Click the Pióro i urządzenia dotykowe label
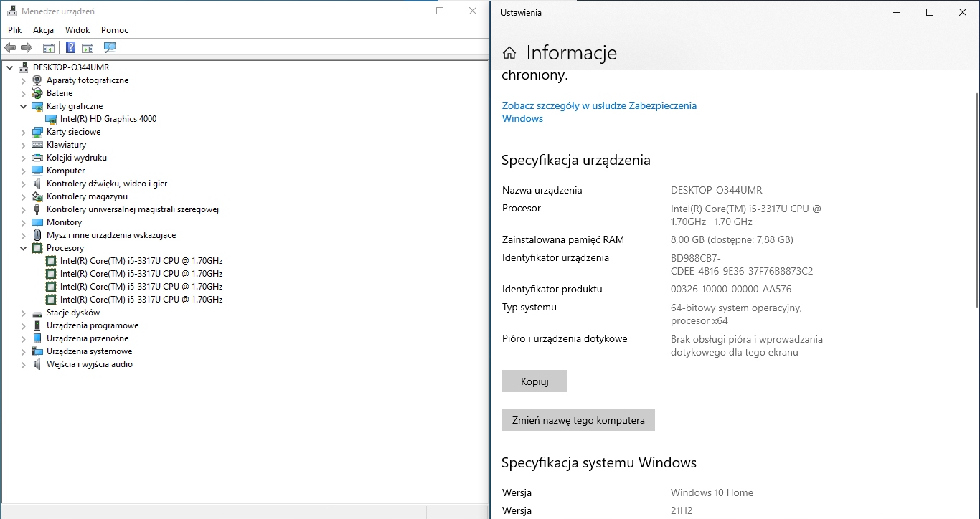Viewport: 980px width, 519px height. (x=565, y=339)
